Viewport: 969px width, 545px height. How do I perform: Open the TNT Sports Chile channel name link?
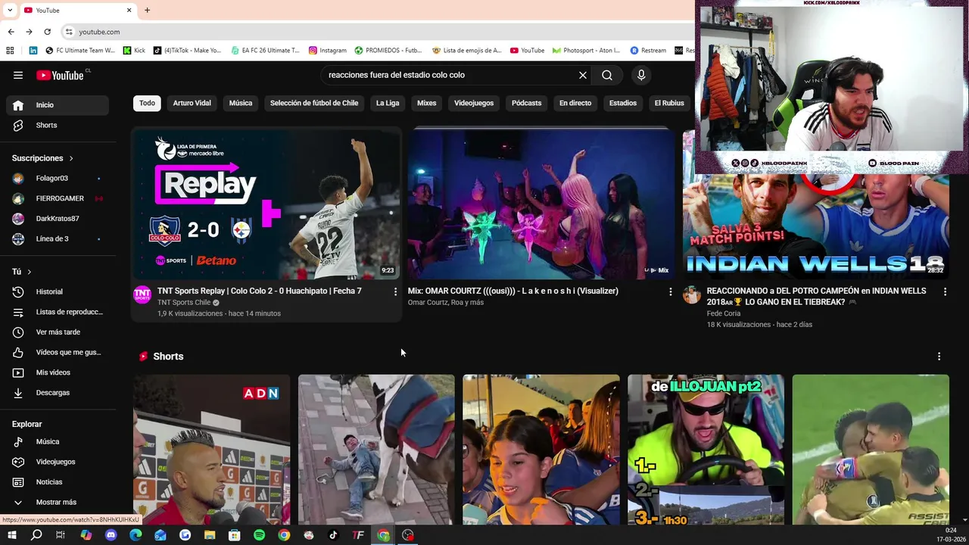[x=184, y=302]
